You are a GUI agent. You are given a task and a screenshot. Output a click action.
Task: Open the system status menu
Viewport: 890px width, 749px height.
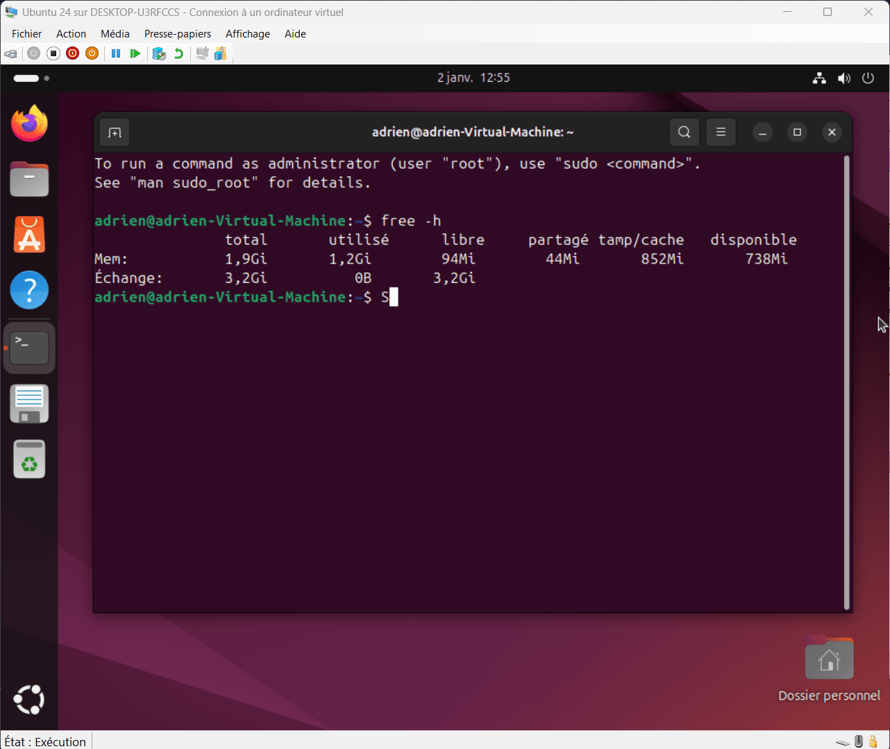click(x=843, y=78)
